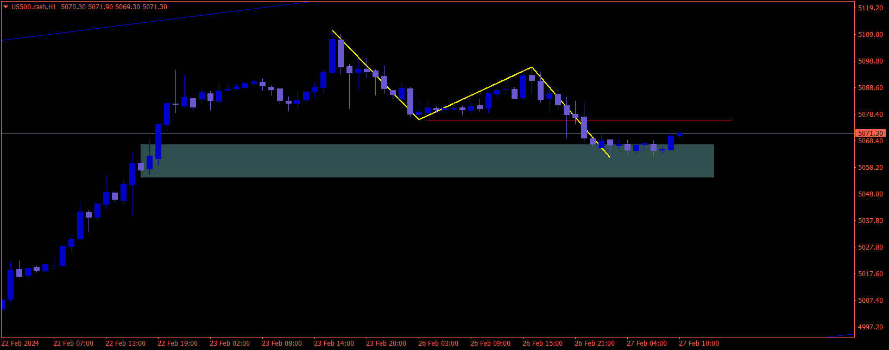The image size is (889, 350).
Task: Click the current price label 5071.30
Action: (871, 133)
